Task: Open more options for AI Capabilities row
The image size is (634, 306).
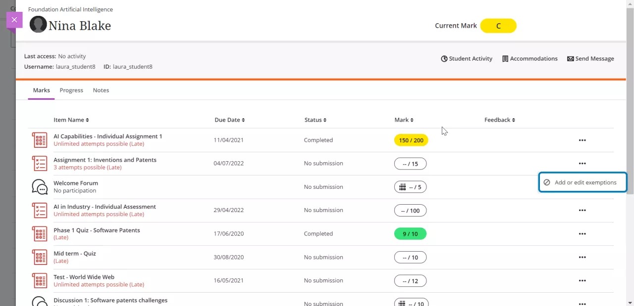Action: click(x=582, y=140)
